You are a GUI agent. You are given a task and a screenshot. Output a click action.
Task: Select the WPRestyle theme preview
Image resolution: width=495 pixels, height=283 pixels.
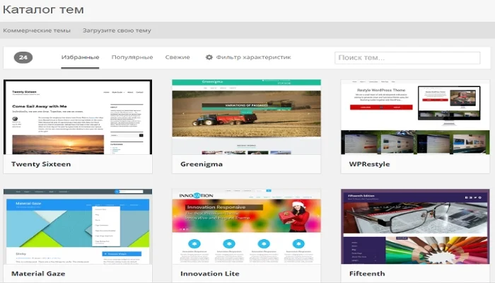point(415,117)
